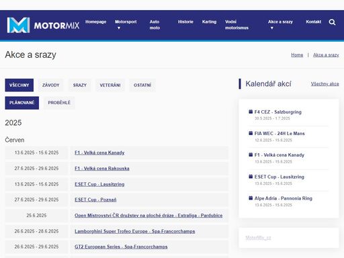Open sidebar F1 - Velká cena Kanady entry
Viewport: 344px width, 258px height.
click(x=279, y=155)
